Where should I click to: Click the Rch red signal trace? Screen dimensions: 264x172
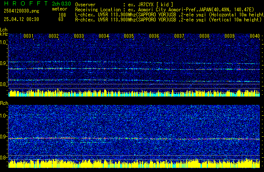pyautogui.click(x=134, y=139)
